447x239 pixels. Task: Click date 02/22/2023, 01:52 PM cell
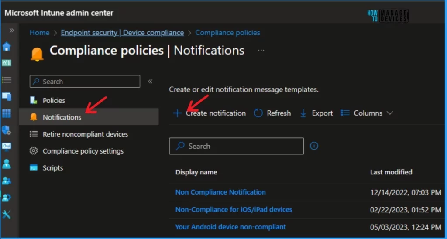(406, 210)
